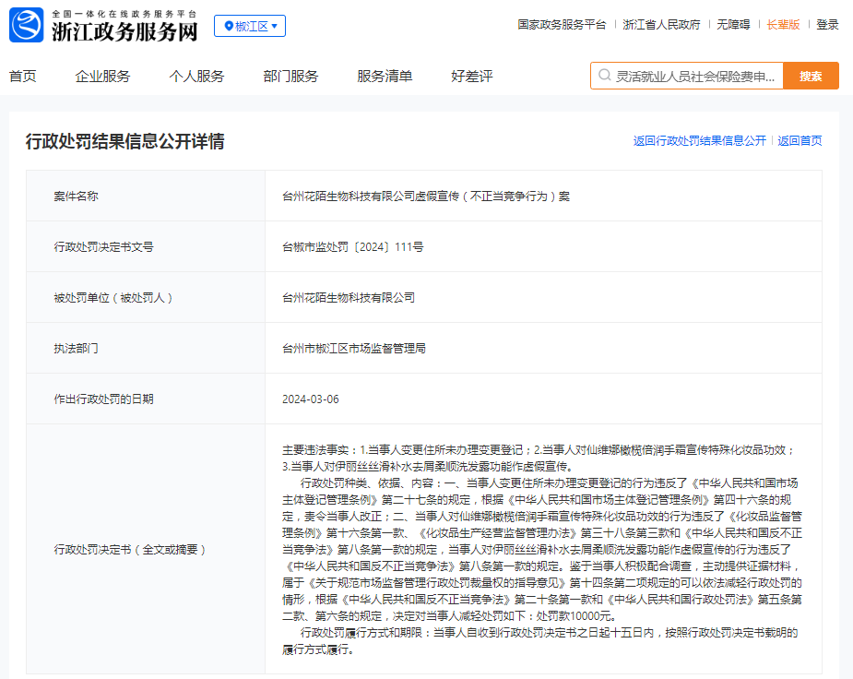Viewport: 853px width, 679px height.
Task: Open the 个人服务 navigation menu
Action: 196,76
